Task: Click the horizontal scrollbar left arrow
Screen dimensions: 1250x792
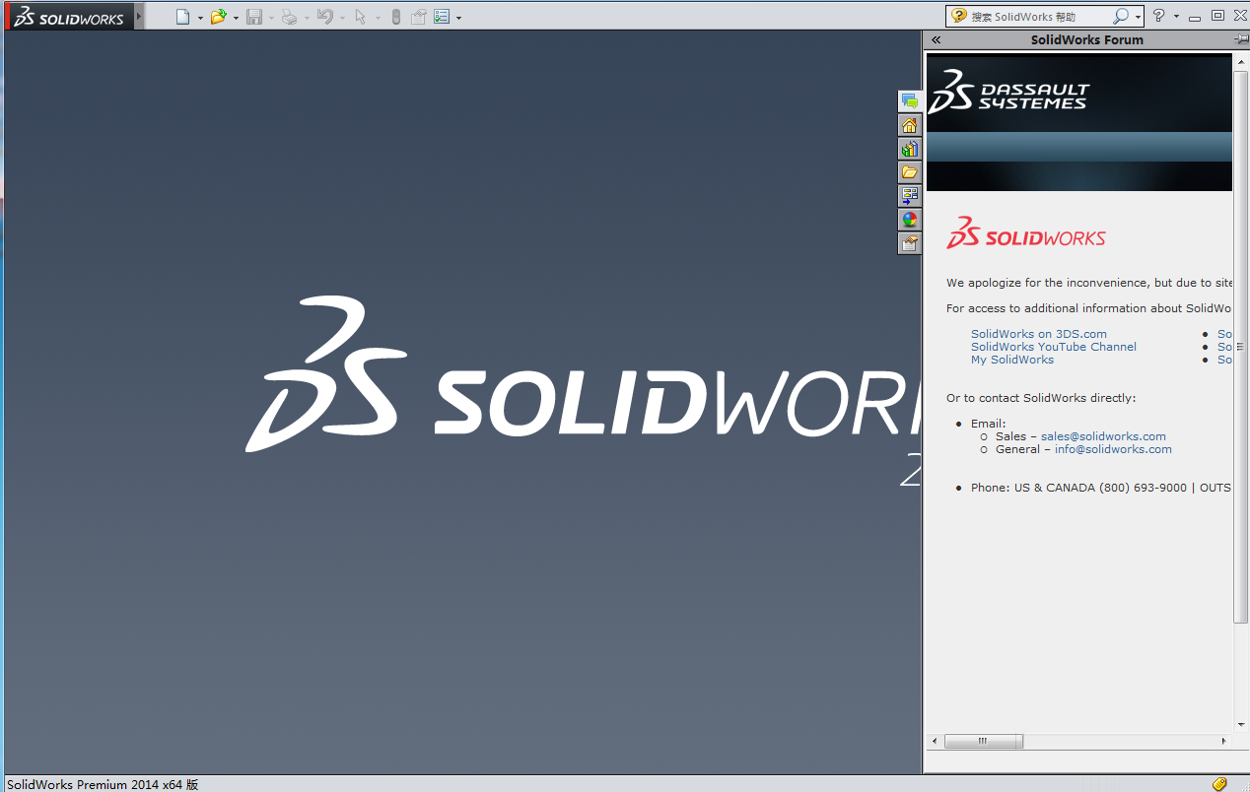Action: click(936, 741)
